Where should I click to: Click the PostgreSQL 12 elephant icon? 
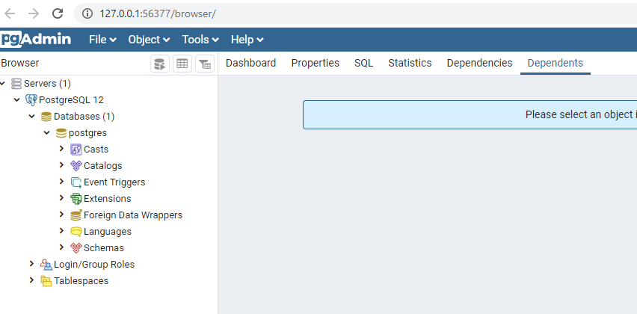click(31, 100)
